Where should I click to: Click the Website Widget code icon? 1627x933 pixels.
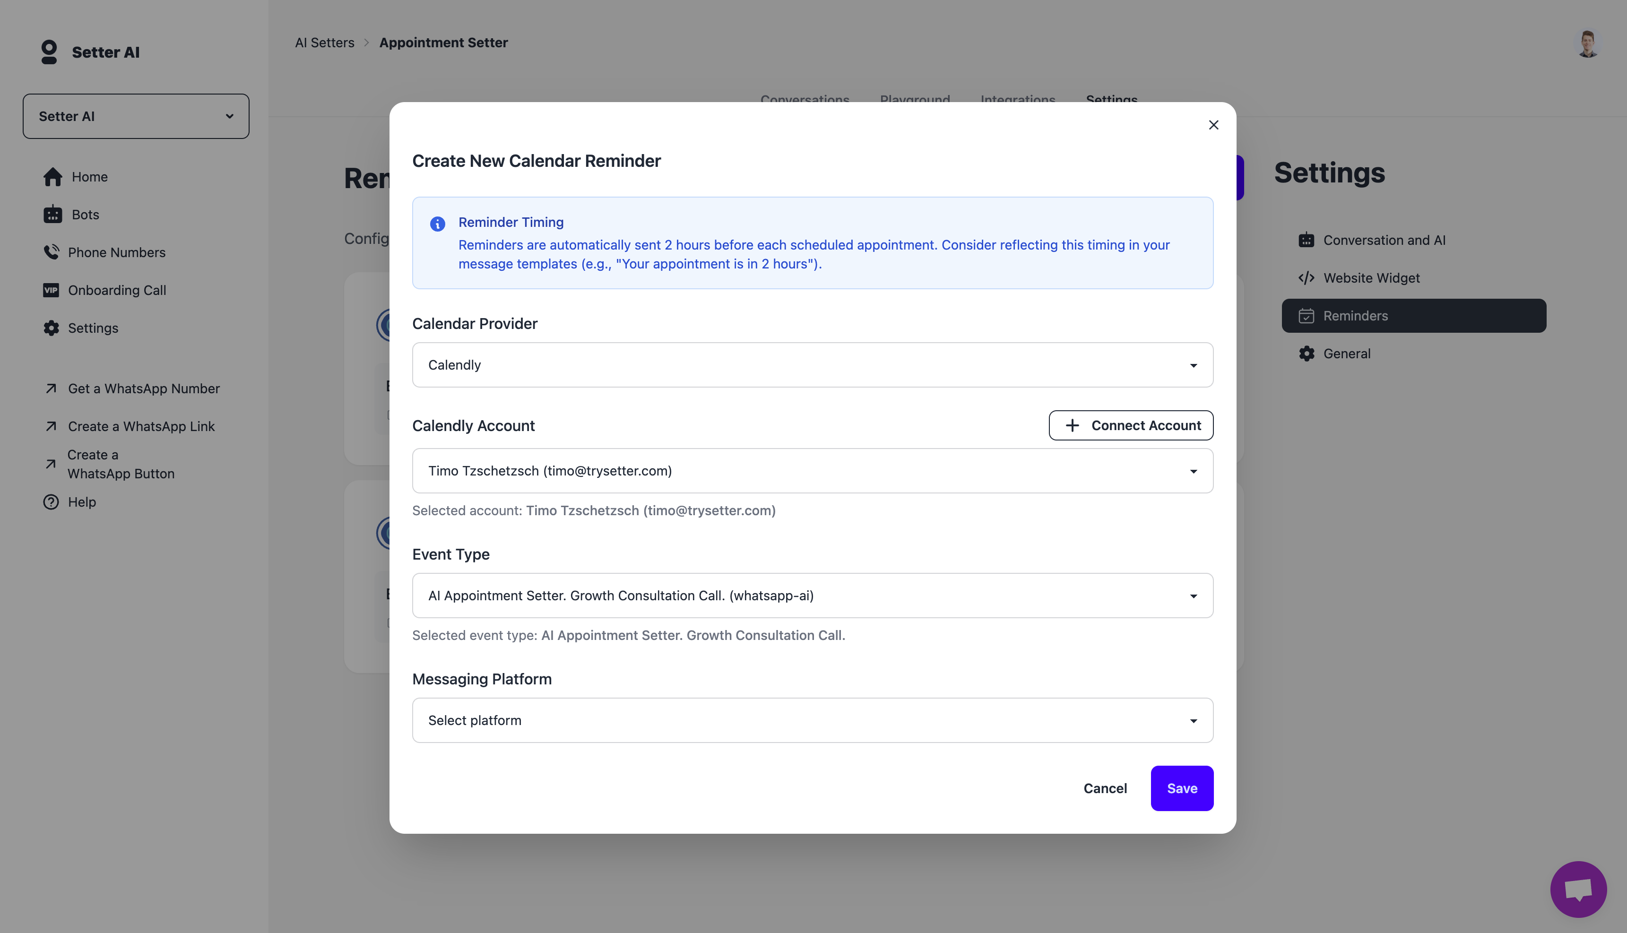(1306, 278)
